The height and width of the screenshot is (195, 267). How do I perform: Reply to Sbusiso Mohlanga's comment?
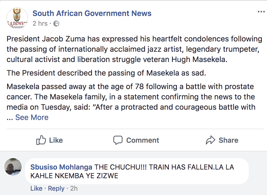click(x=56, y=188)
